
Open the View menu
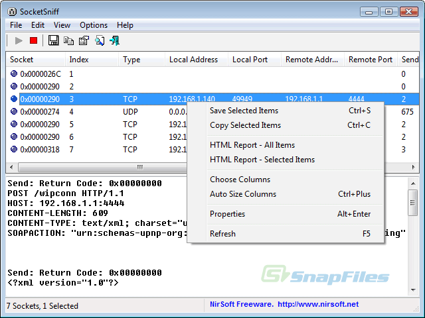(62, 25)
